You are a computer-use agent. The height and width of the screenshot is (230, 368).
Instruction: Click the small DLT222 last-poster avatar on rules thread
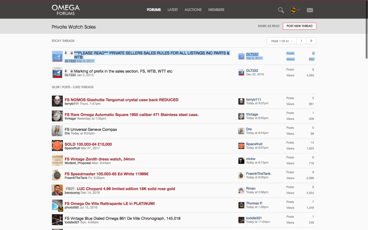tap(241, 56)
